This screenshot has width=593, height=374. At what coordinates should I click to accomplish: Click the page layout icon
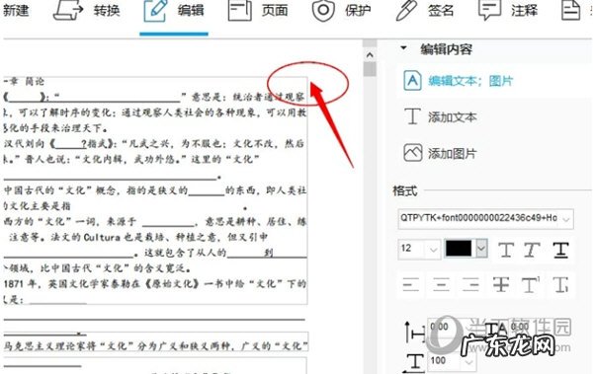click(x=240, y=10)
